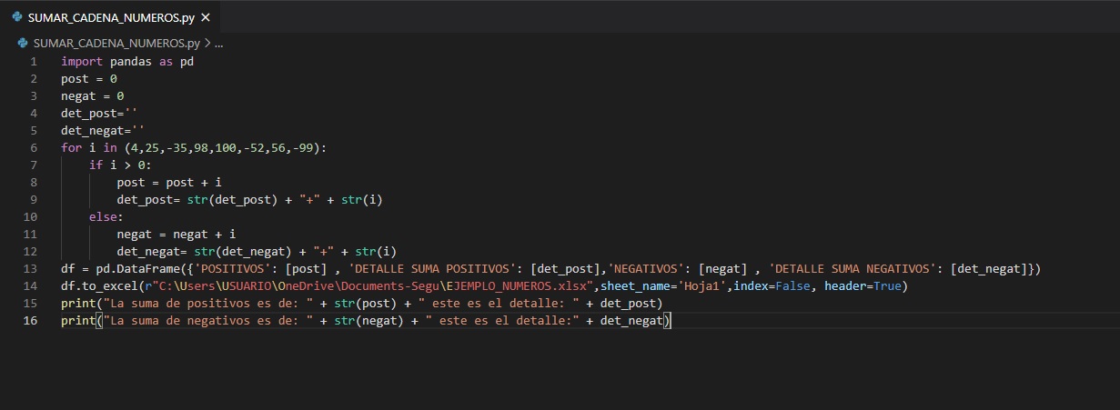This screenshot has width=1120, height=410.
Task: Click the det_post='' assignment line
Action: point(99,114)
